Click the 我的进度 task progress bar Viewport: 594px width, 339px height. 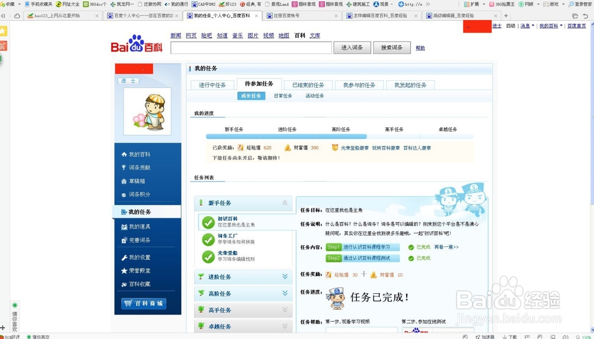tap(339, 137)
